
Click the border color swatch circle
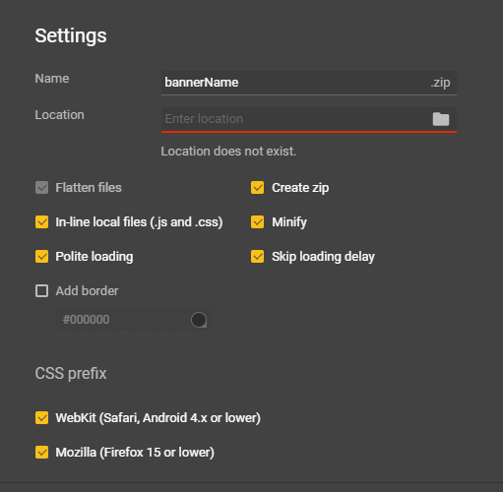point(199,320)
